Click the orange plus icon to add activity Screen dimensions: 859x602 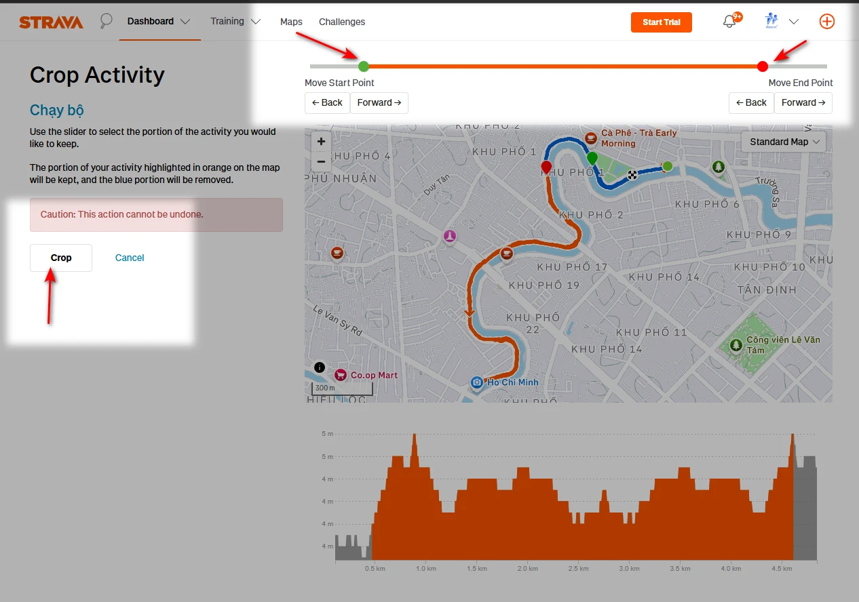point(827,21)
